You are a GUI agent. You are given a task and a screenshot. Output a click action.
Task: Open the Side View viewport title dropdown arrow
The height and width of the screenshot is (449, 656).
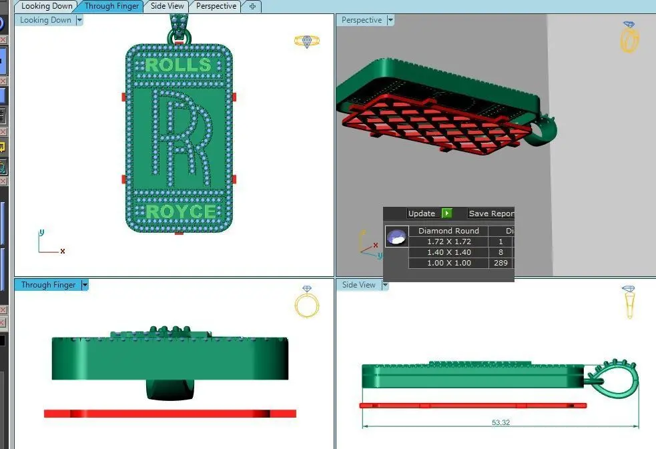tap(385, 285)
